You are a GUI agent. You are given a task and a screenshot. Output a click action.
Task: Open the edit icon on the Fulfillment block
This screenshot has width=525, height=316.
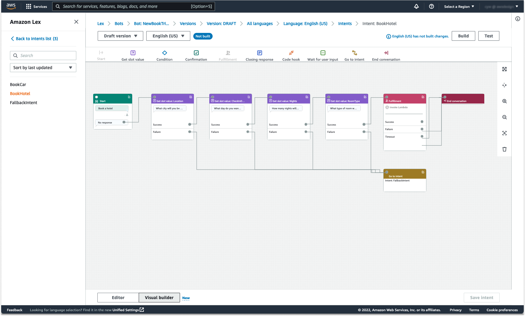[423, 97]
